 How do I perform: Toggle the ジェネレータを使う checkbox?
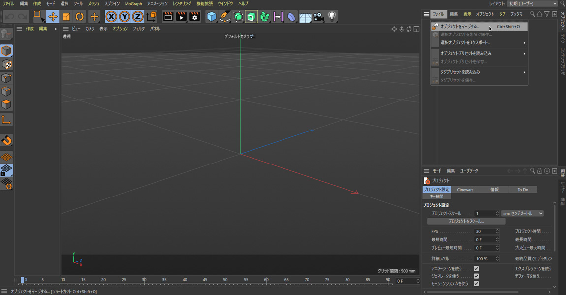(476, 276)
